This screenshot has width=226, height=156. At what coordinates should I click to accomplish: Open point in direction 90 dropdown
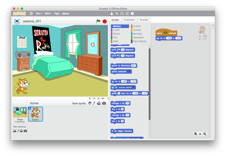pos(133,66)
